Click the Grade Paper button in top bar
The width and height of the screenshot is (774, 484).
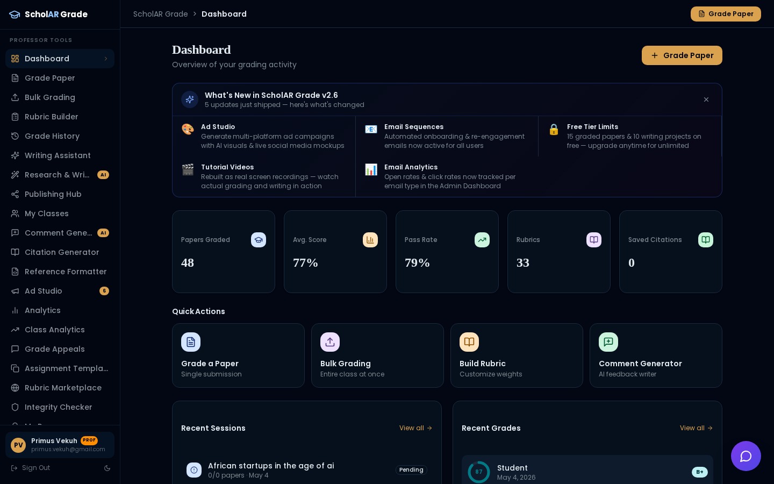[726, 14]
